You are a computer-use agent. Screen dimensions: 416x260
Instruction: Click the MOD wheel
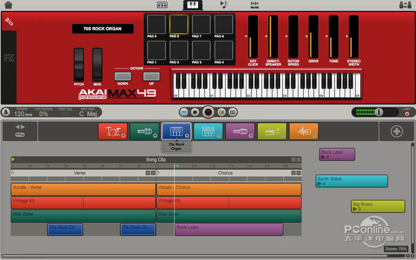coord(97,64)
